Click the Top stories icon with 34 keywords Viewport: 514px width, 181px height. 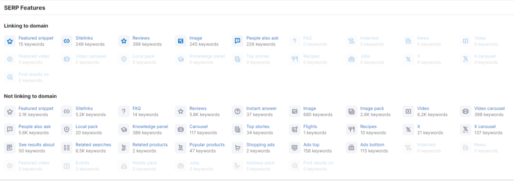pyautogui.click(x=237, y=129)
